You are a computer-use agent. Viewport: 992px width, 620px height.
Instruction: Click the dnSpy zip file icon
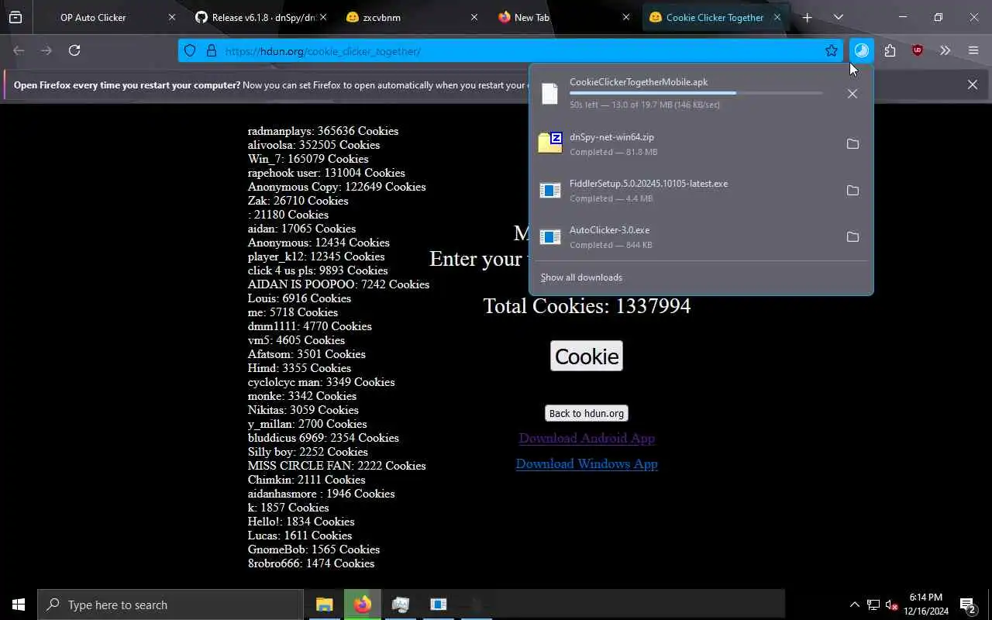[550, 143]
